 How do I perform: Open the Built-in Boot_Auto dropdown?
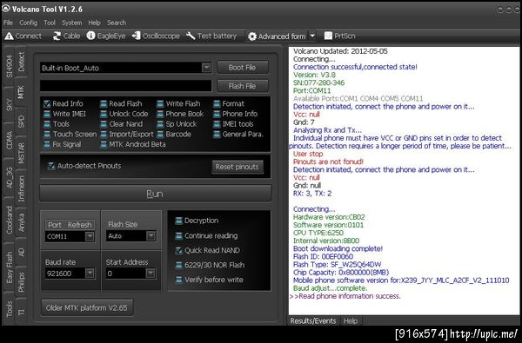tap(206, 68)
